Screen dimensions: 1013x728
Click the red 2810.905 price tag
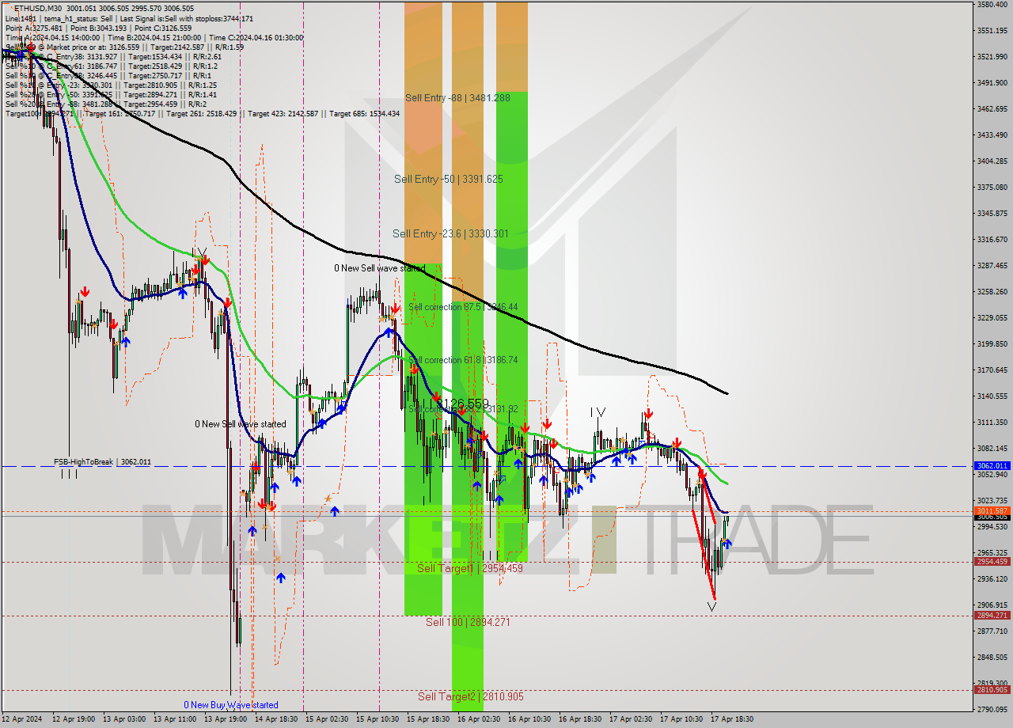[992, 690]
